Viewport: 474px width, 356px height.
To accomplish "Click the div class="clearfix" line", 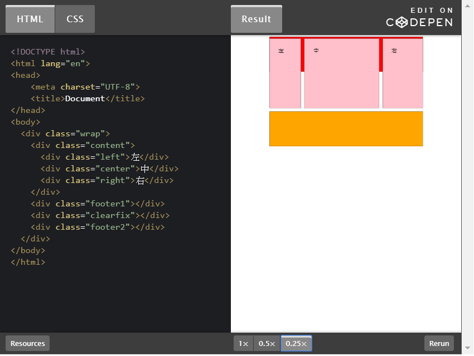I will coord(100,215).
